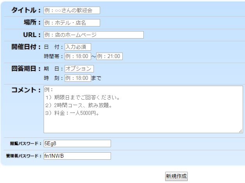Click the タイトル input field
The width and height of the screenshot is (245, 183).
coord(72,10)
